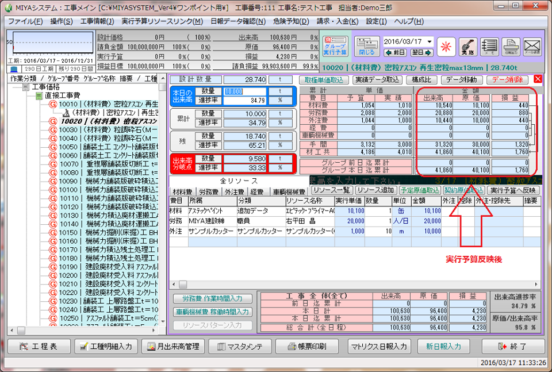This screenshot has width=552, height=372.
Task: Switch to the 車輌機械費 tab
Action: coord(289,192)
